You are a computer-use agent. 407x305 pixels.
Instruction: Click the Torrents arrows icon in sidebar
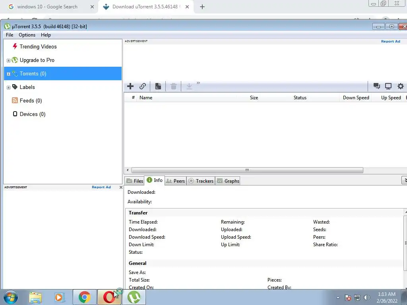[15, 73]
